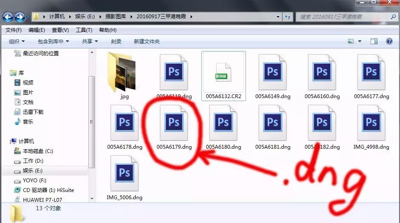Select HUAWEI P7-L07 device
The image size is (400, 223).
[43, 200]
